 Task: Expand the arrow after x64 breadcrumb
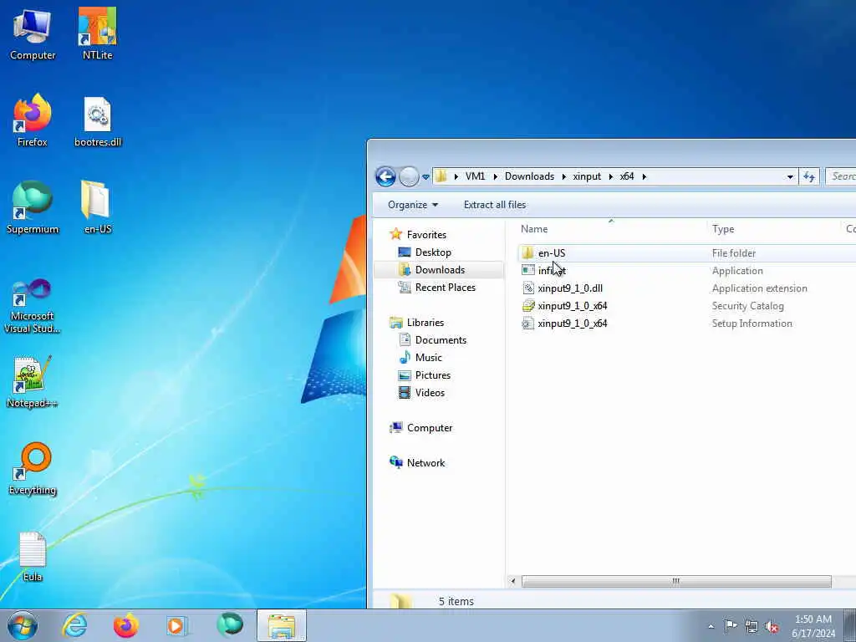[x=645, y=176]
